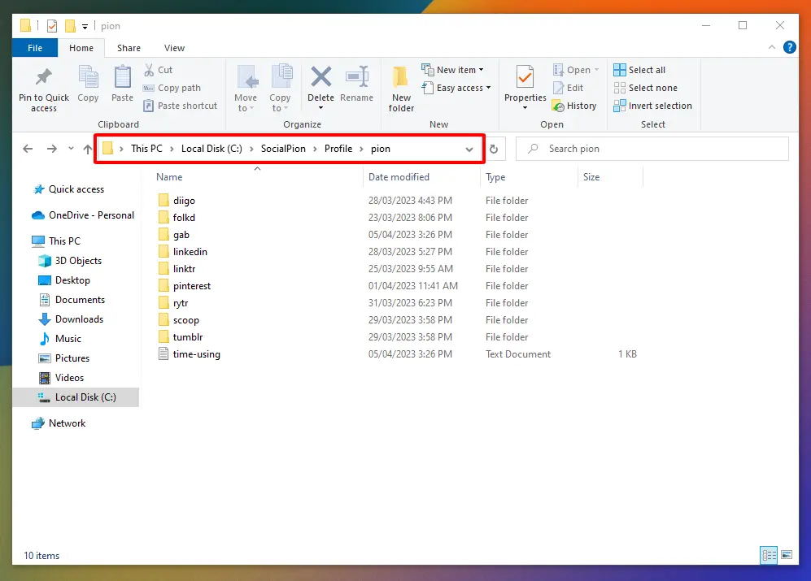Click Paste shortcut command

(x=181, y=106)
